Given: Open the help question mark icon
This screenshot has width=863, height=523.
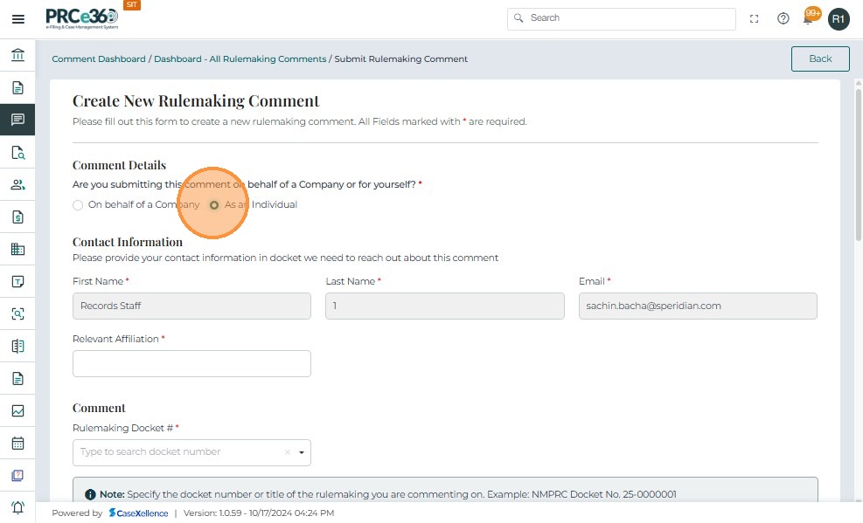Looking at the screenshot, I should click(x=783, y=18).
